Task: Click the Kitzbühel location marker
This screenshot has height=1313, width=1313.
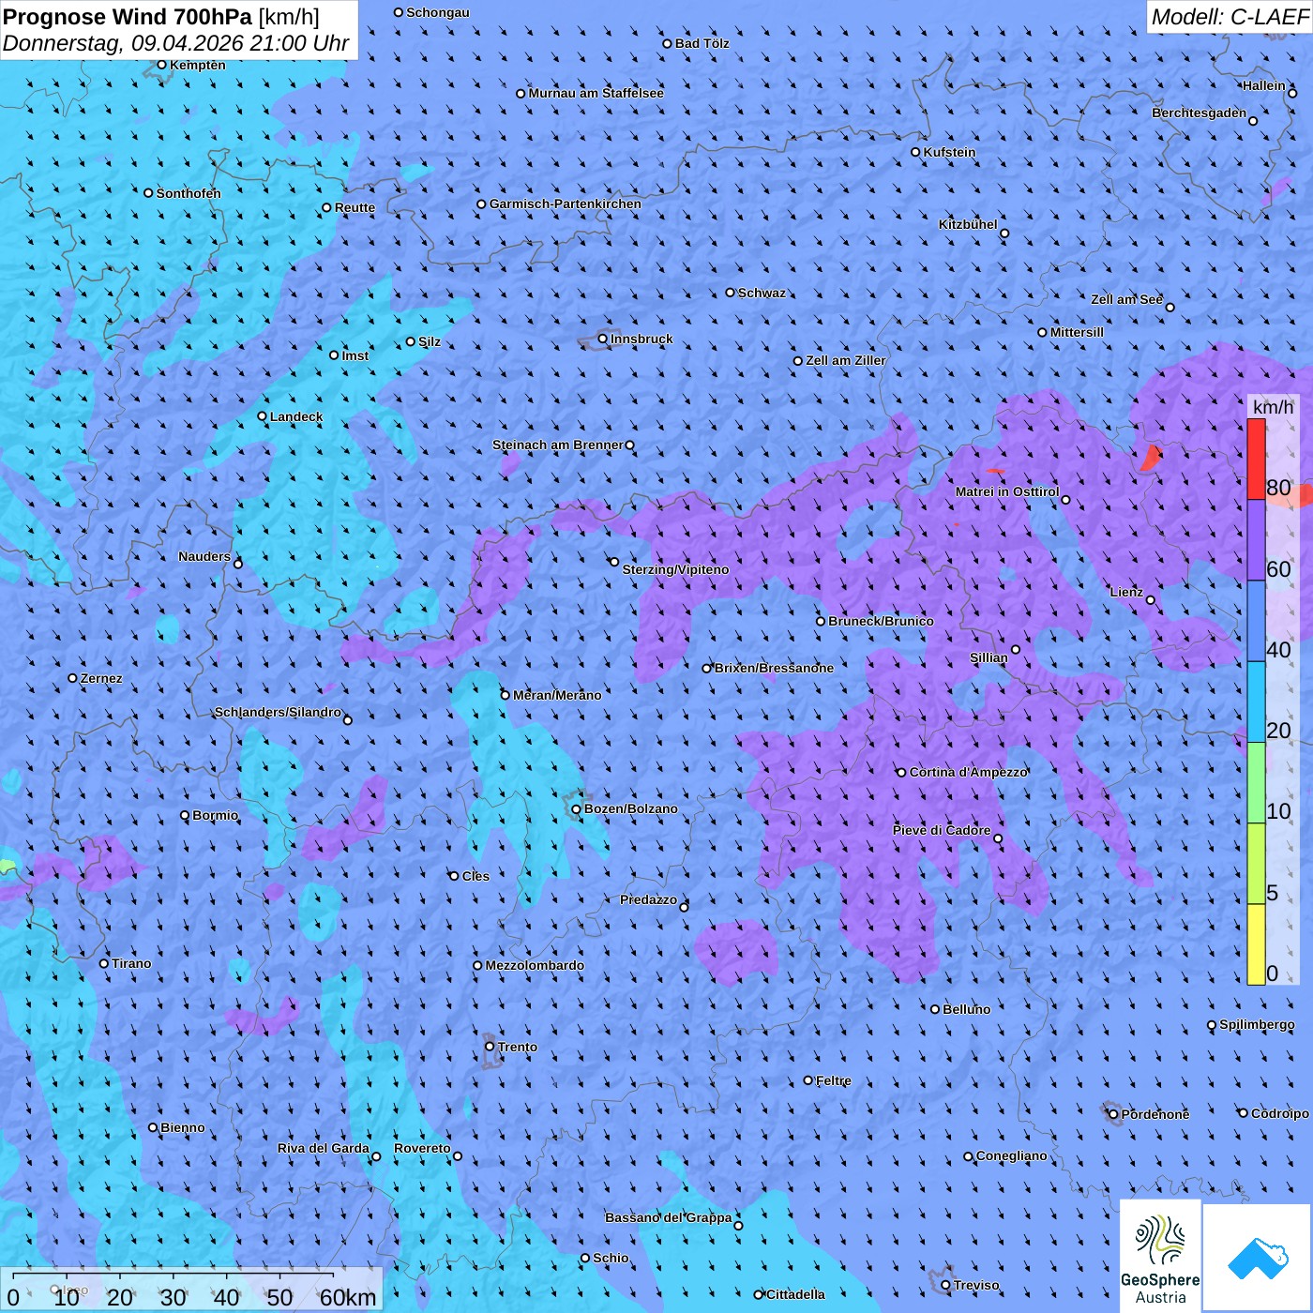Action: 1004,234
